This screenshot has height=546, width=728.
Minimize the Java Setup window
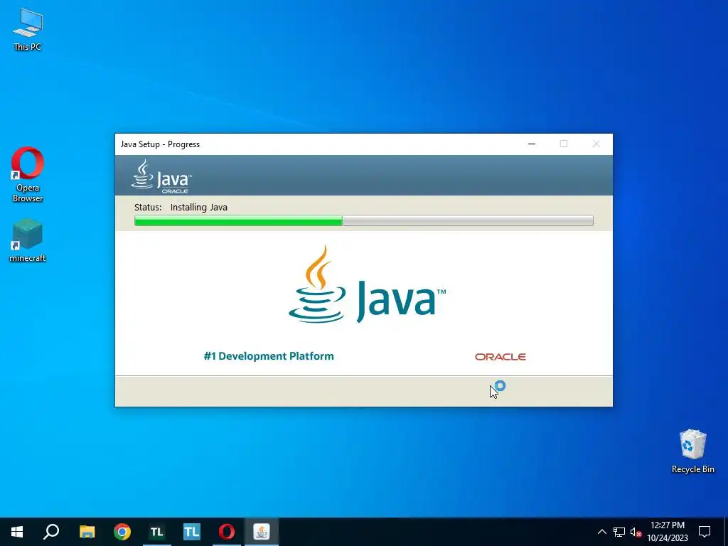[532, 144]
